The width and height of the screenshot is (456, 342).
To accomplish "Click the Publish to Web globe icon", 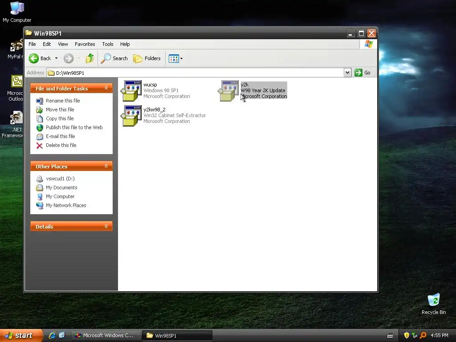I will (40, 128).
